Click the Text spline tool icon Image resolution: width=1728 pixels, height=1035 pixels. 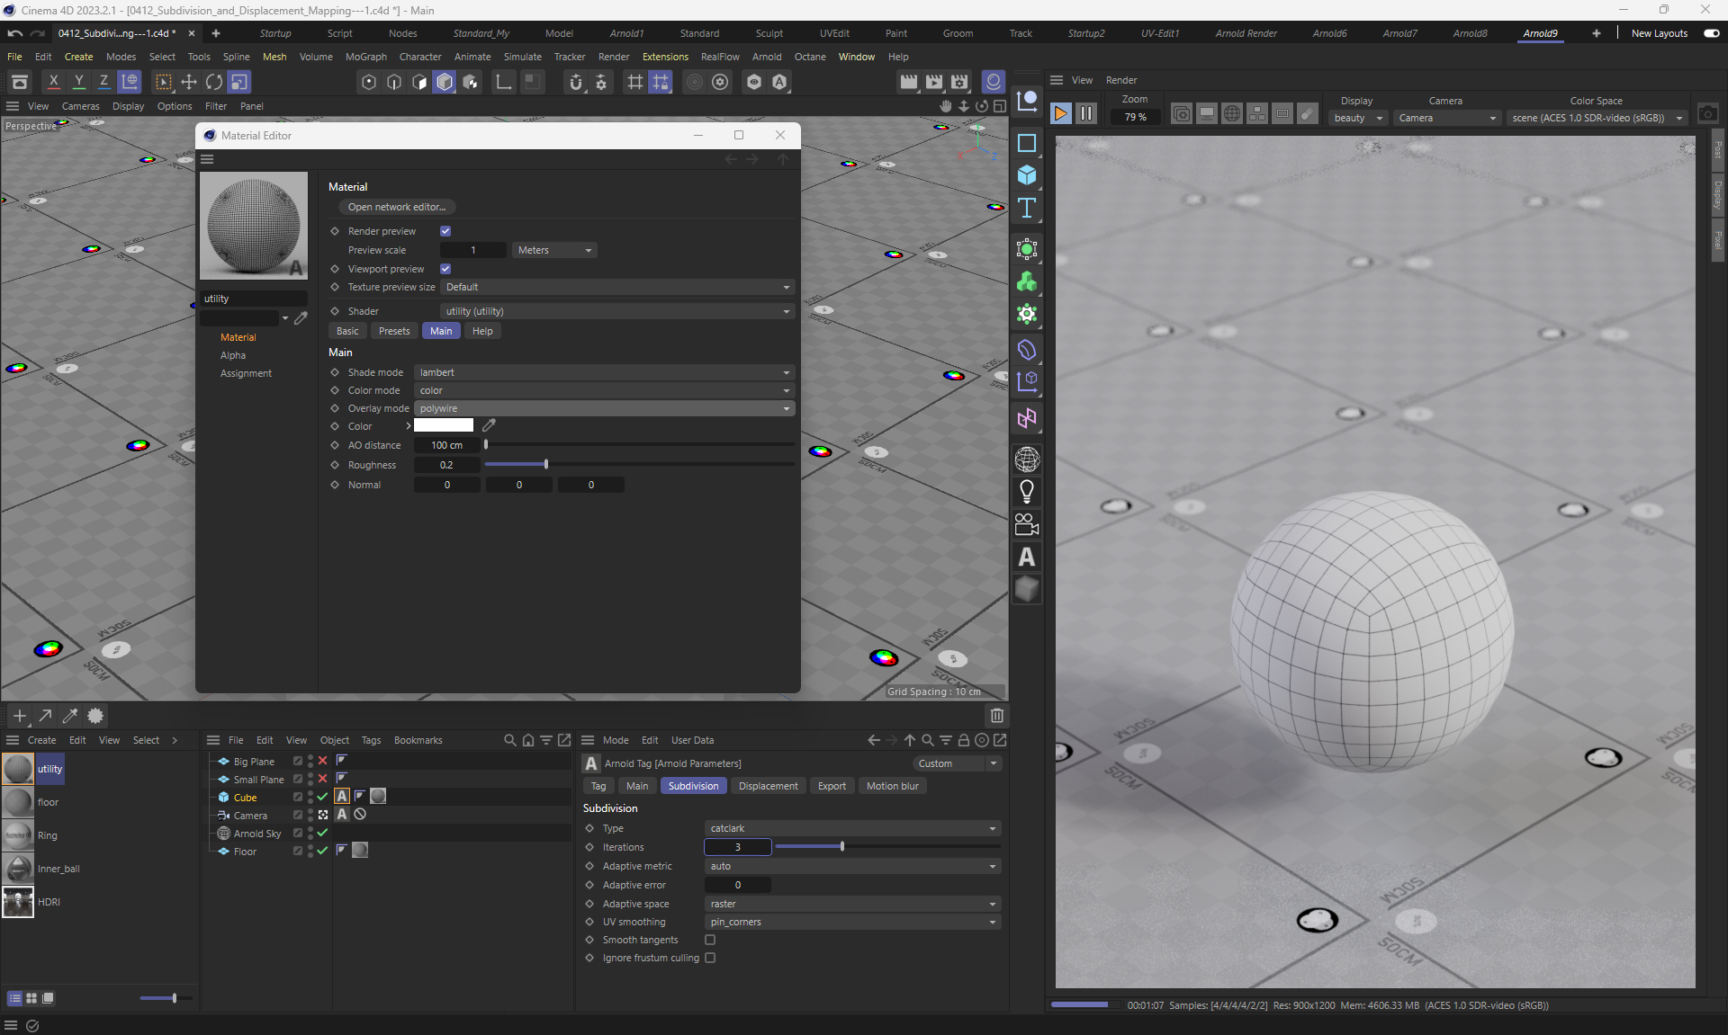[1026, 209]
